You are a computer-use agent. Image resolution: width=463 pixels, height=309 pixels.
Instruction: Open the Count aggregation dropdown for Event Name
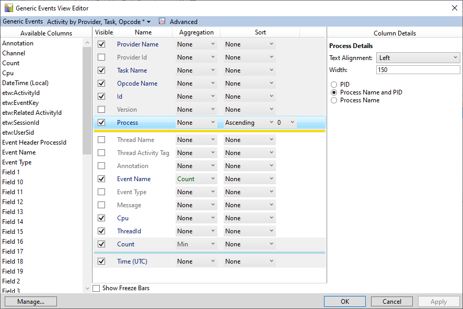(196, 179)
